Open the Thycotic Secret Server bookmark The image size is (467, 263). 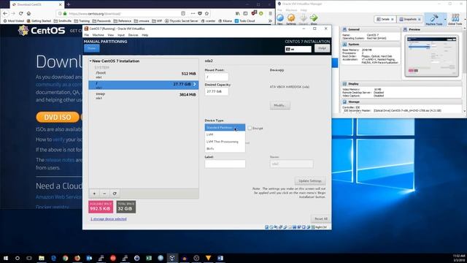[182, 21]
